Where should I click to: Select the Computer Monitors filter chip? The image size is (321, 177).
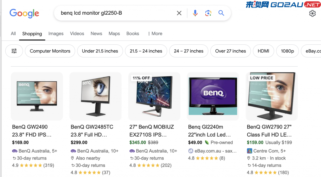[50, 51]
